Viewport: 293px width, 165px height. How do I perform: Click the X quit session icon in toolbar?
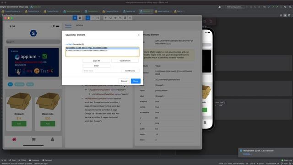point(130,18)
